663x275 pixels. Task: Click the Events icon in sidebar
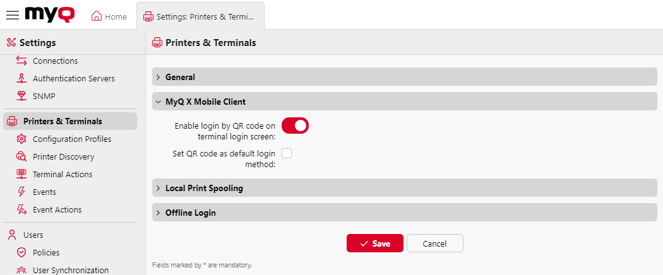click(21, 192)
